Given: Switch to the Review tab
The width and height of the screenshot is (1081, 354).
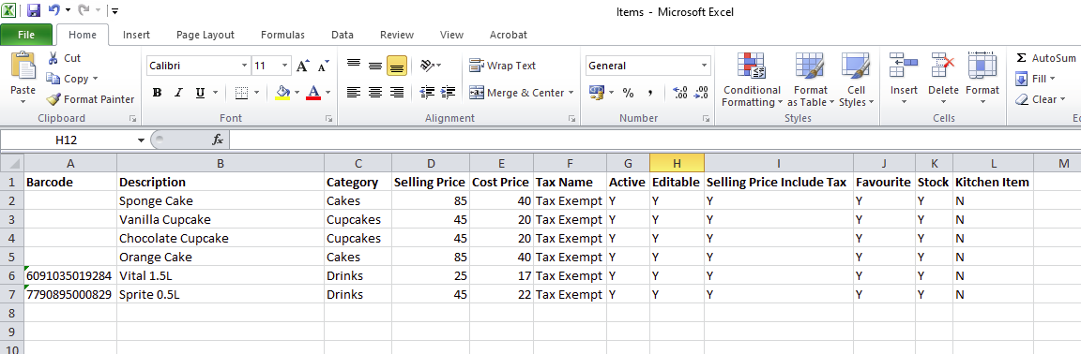Looking at the screenshot, I should pyautogui.click(x=396, y=35).
